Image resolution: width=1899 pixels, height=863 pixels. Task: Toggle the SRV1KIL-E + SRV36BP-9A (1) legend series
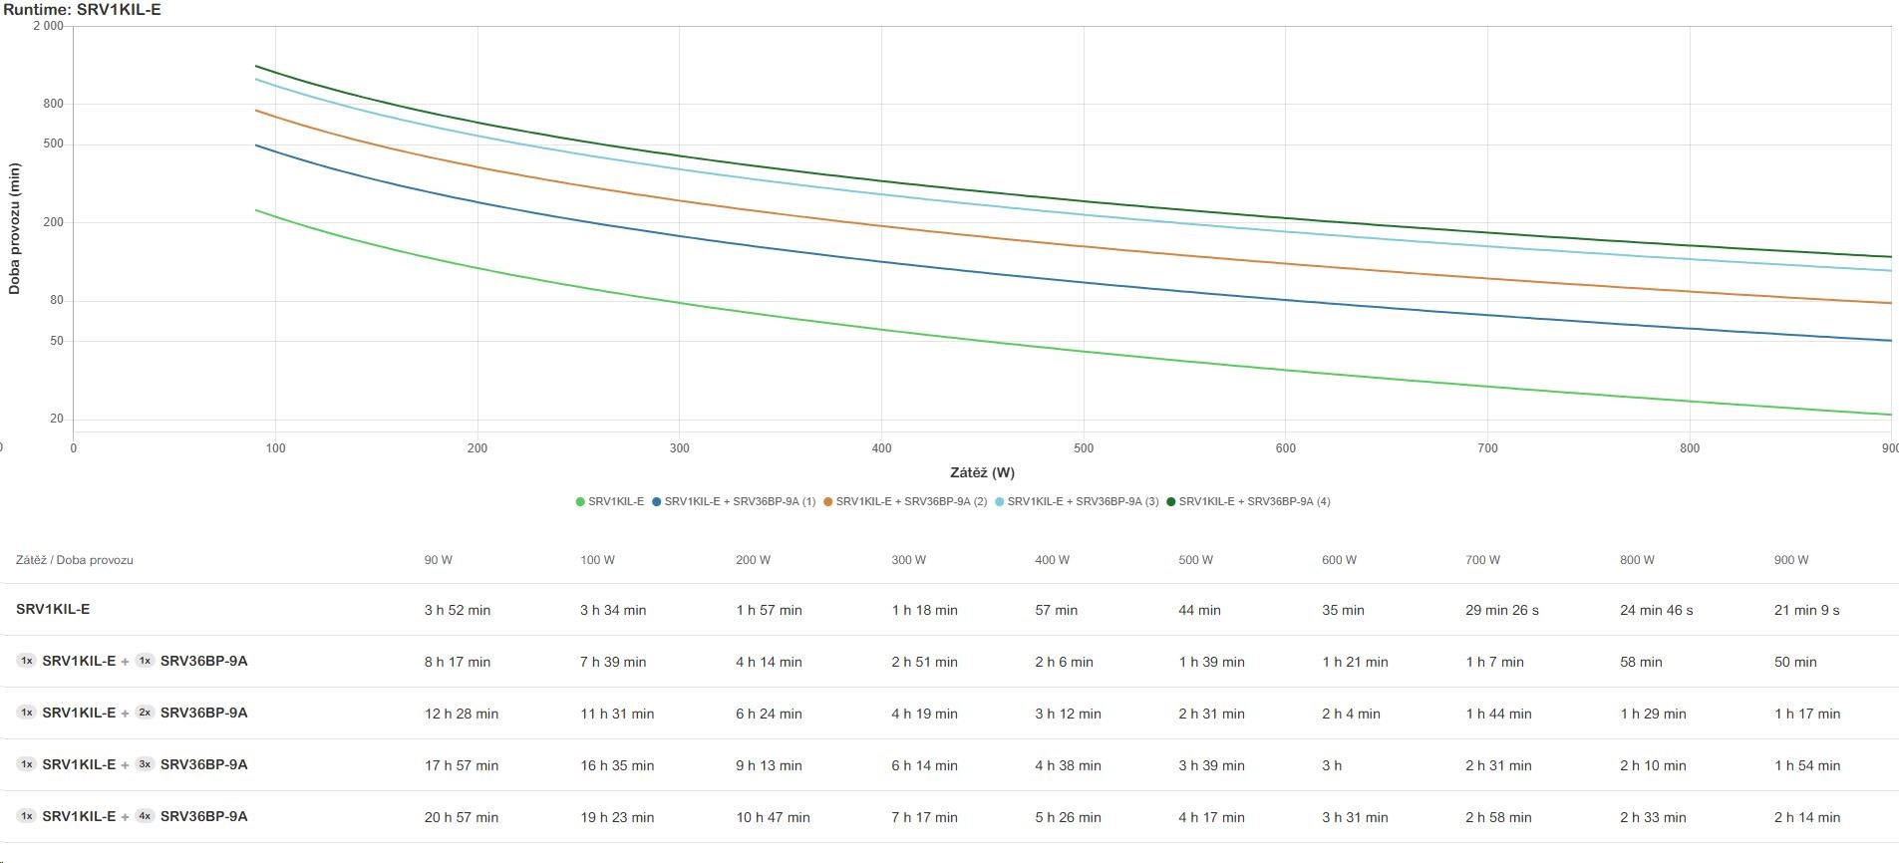click(739, 501)
